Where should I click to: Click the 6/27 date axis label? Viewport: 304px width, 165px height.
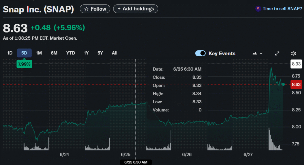[248, 154]
